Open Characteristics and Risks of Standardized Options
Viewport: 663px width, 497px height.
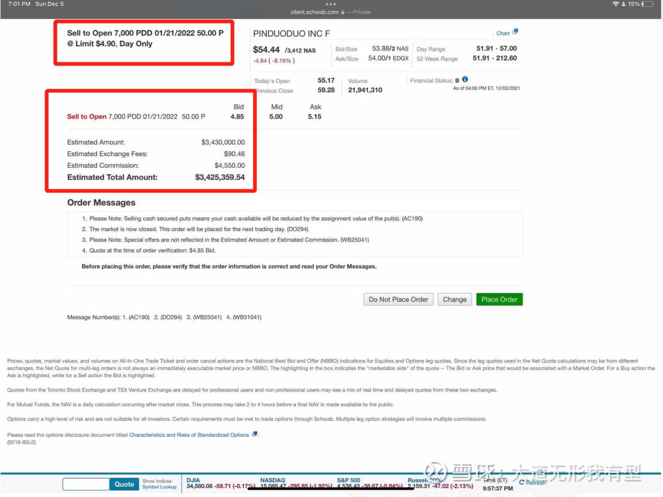(189, 435)
